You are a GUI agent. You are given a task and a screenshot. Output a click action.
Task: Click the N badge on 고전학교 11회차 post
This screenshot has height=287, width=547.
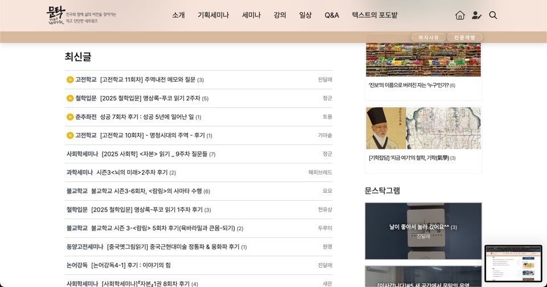click(x=70, y=80)
